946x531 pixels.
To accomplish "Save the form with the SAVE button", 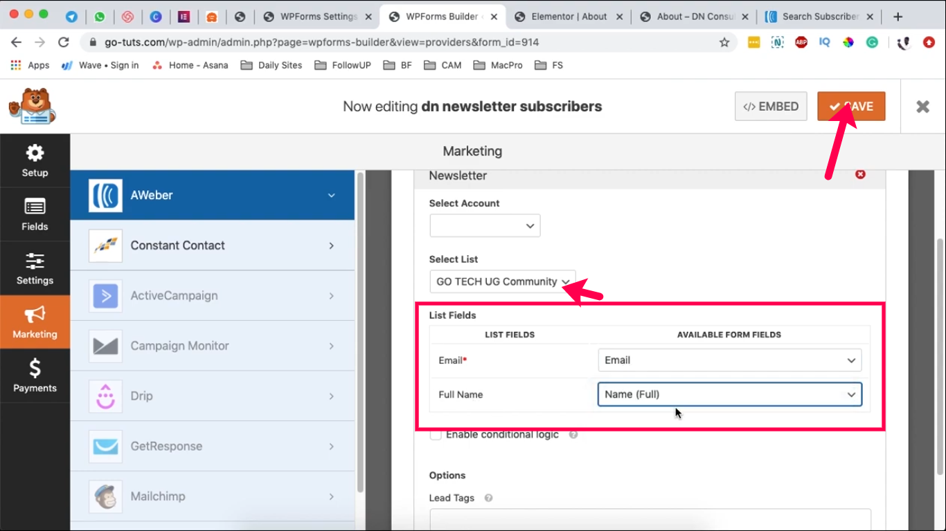I will [x=851, y=106].
